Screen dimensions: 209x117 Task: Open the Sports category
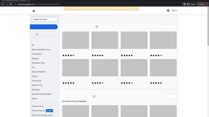pyautogui.click(x=34, y=98)
